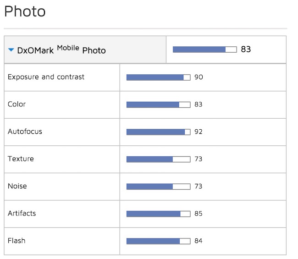Image resolution: width=298 pixels, height=259 pixels.
Task: Select the Flash row label
Action: [17, 241]
